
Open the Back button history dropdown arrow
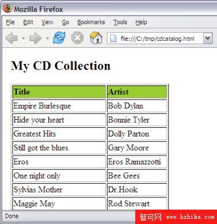click(x=23, y=39)
